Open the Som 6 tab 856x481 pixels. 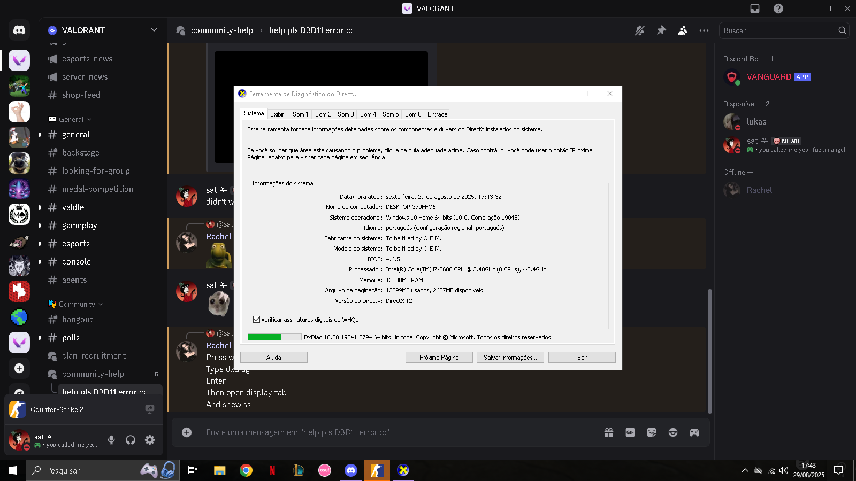coord(413,114)
